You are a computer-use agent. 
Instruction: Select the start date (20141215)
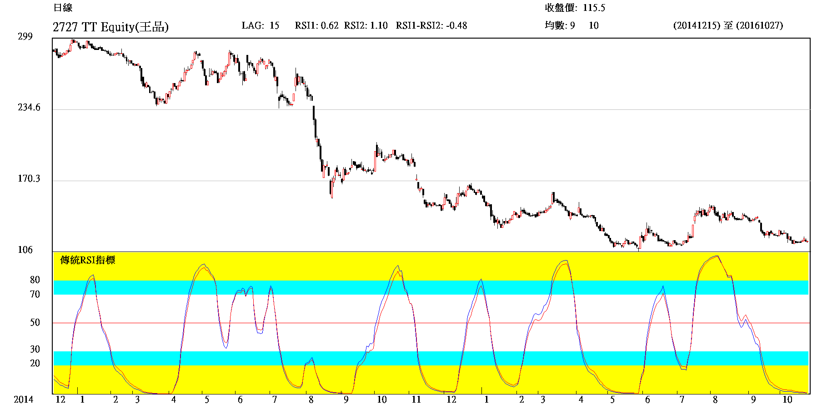click(x=697, y=25)
